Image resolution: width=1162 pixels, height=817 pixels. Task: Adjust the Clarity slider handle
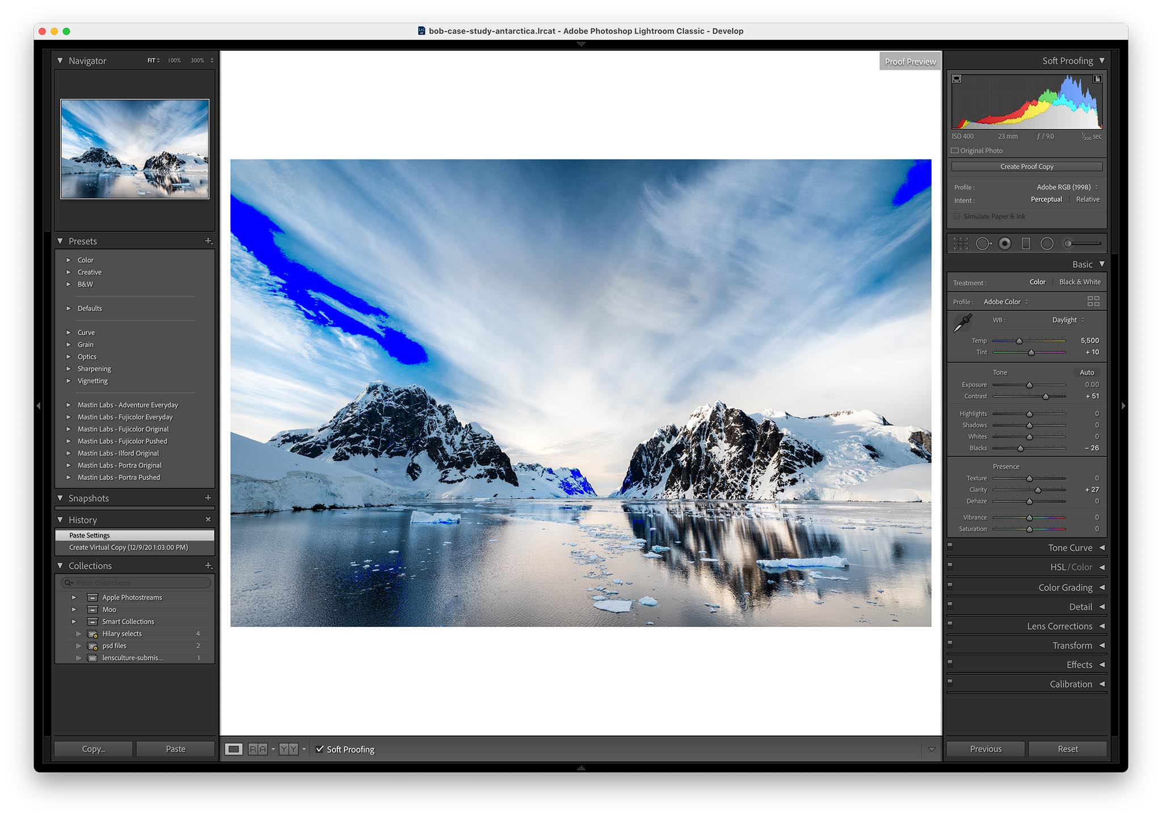point(1038,490)
